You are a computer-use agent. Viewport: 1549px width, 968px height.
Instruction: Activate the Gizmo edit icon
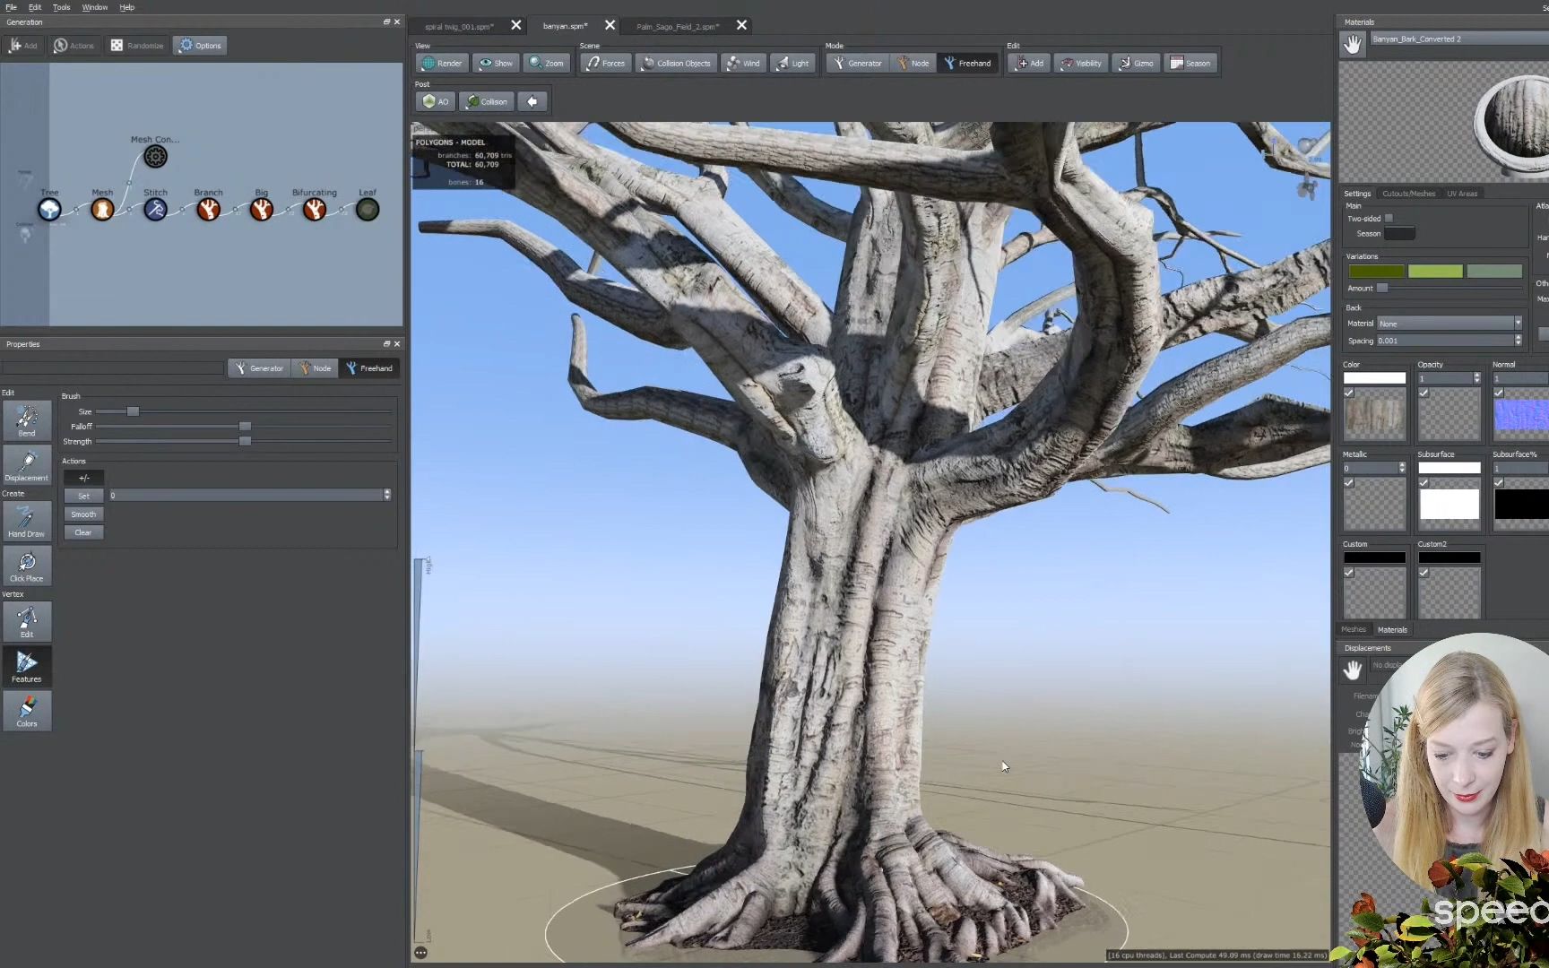point(1136,63)
